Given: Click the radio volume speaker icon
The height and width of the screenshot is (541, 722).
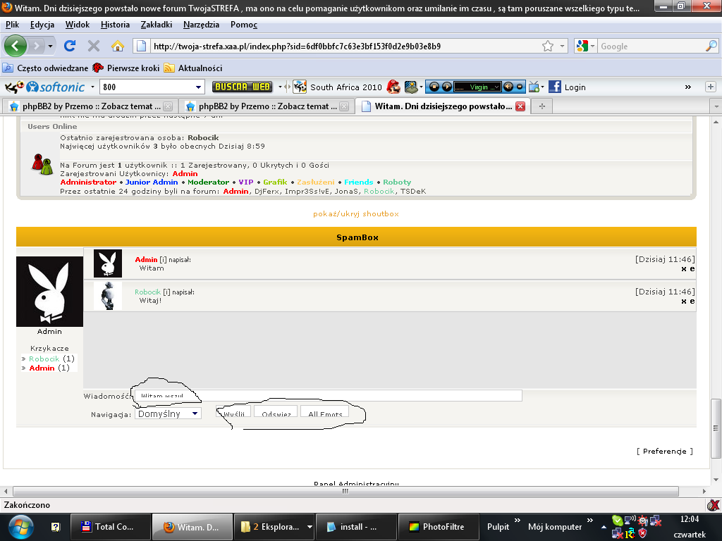Looking at the screenshot, I should tap(508, 87).
